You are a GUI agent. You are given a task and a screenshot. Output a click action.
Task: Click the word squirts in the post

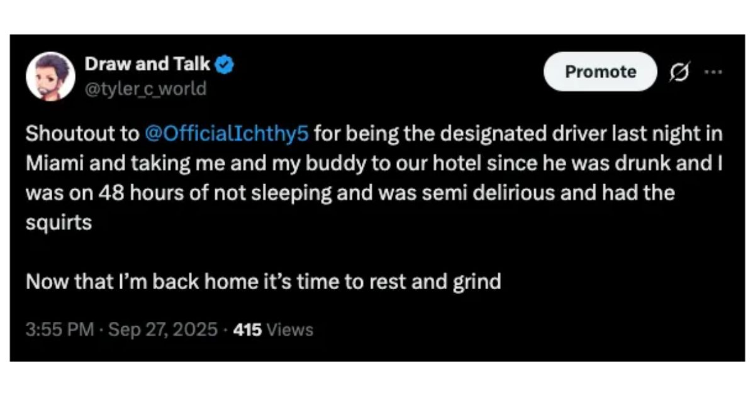pyautogui.click(x=59, y=223)
